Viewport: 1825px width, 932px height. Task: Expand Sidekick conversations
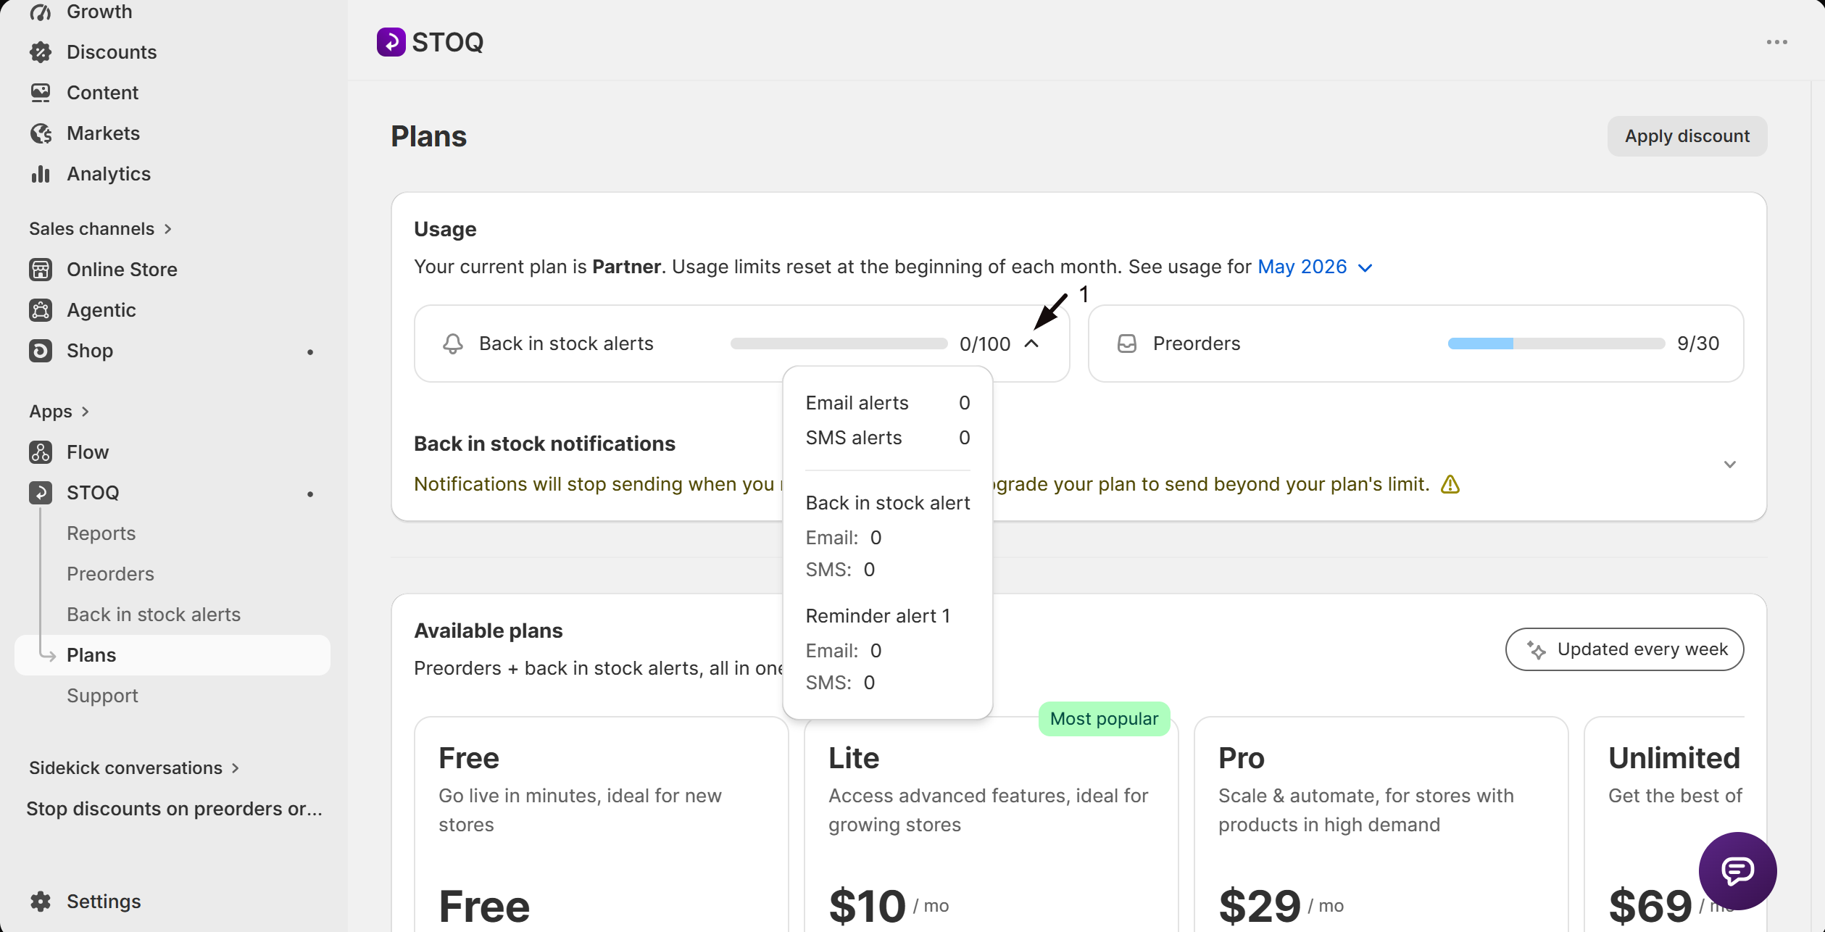click(134, 768)
